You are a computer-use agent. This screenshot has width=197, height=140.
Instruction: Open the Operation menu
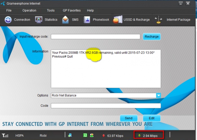[x=29, y=10]
